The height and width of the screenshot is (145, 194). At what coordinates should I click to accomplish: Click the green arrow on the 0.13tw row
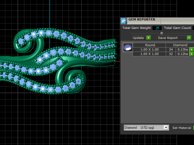click(192, 50)
